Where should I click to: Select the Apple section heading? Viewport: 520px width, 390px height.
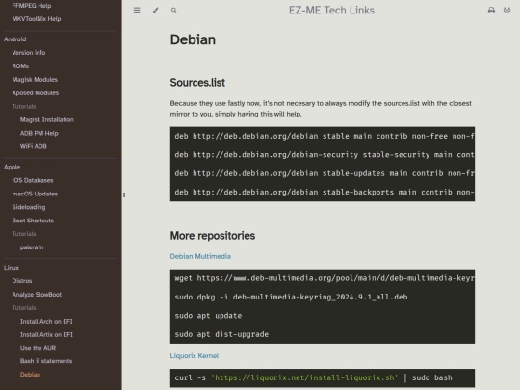tap(12, 167)
